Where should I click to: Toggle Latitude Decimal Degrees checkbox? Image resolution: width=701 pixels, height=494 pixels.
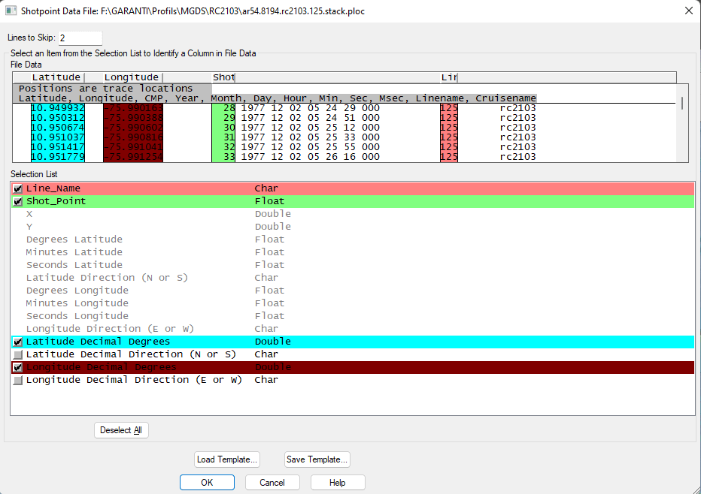pyautogui.click(x=18, y=342)
